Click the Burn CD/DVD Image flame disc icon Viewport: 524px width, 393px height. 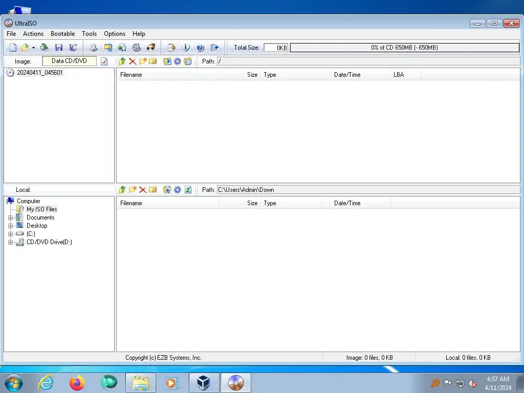pyautogui.click(x=151, y=48)
